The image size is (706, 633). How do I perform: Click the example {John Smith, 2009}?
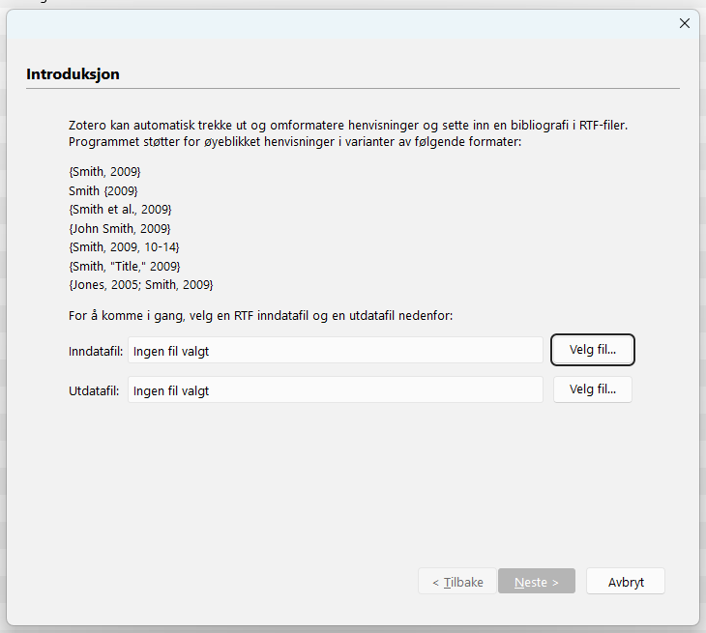click(120, 228)
